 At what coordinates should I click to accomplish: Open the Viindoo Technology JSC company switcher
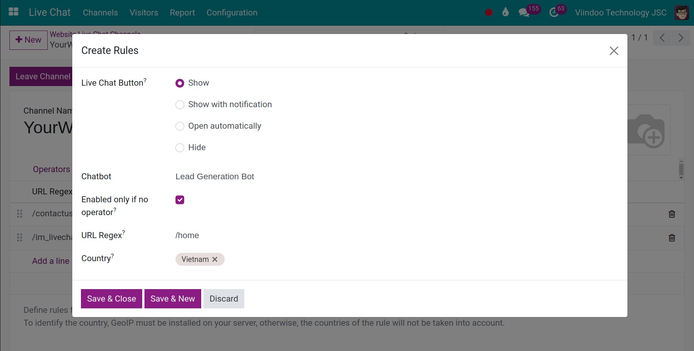(620, 12)
